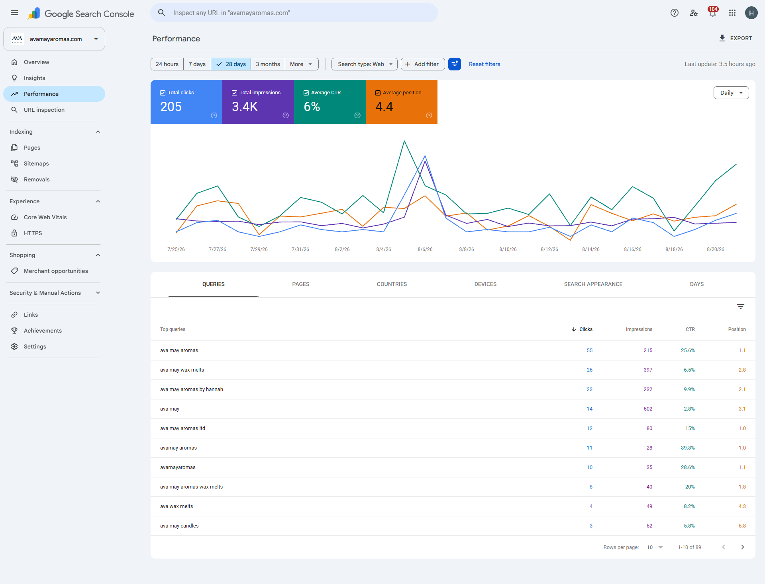This screenshot has height=584, width=765.
Task: Toggle the blue filter bar icon button
Action: click(454, 64)
